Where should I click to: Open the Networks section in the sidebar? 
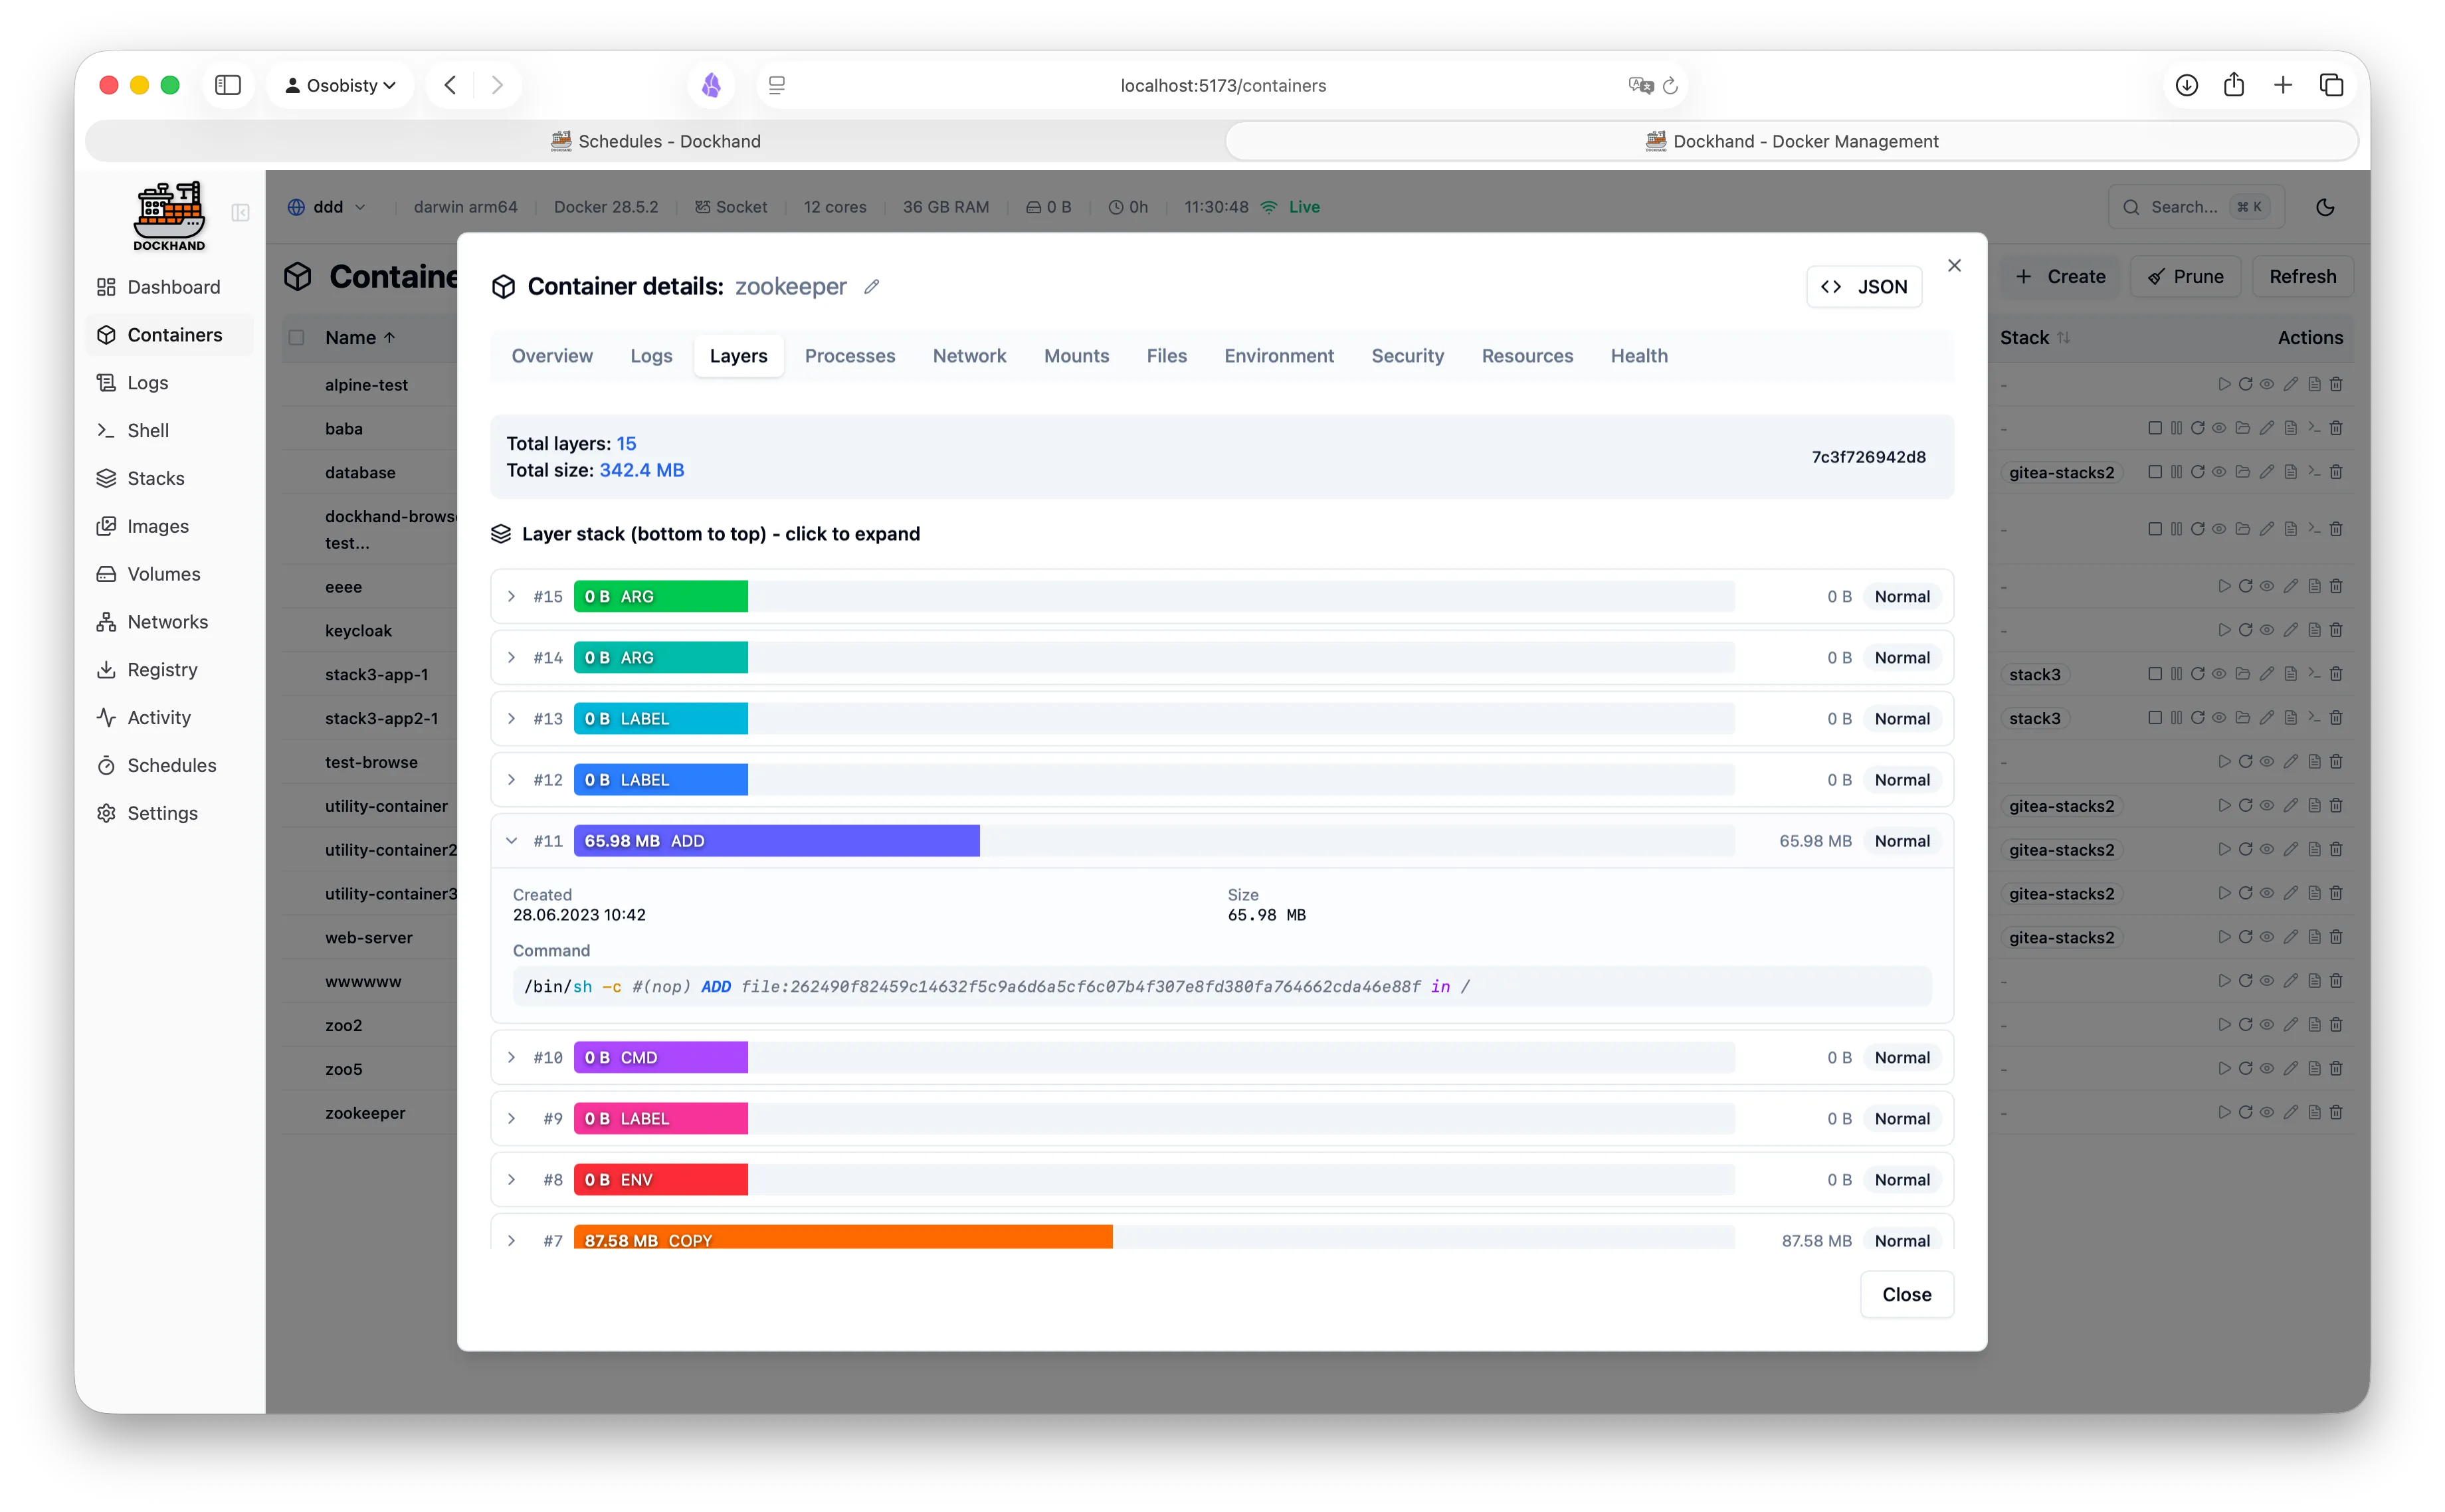[x=167, y=621]
